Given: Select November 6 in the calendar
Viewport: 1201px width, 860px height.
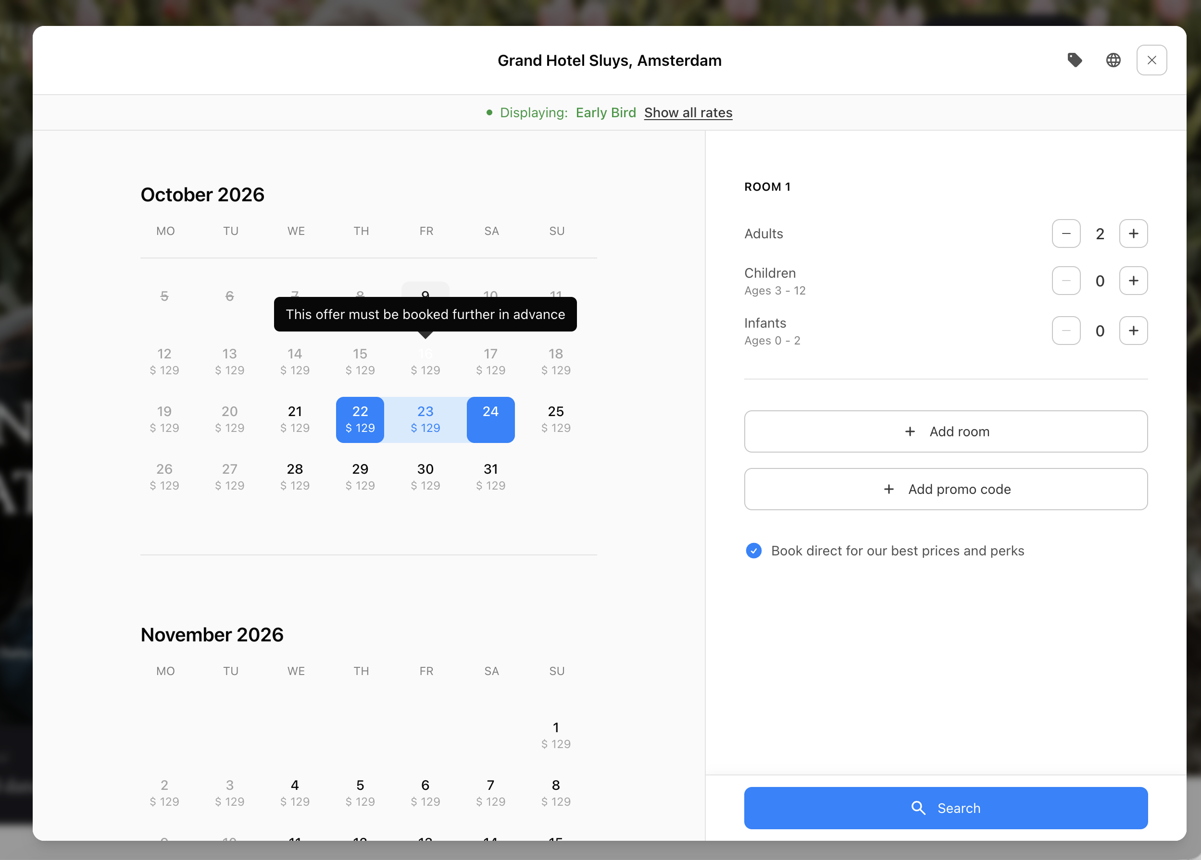Looking at the screenshot, I should tap(425, 793).
